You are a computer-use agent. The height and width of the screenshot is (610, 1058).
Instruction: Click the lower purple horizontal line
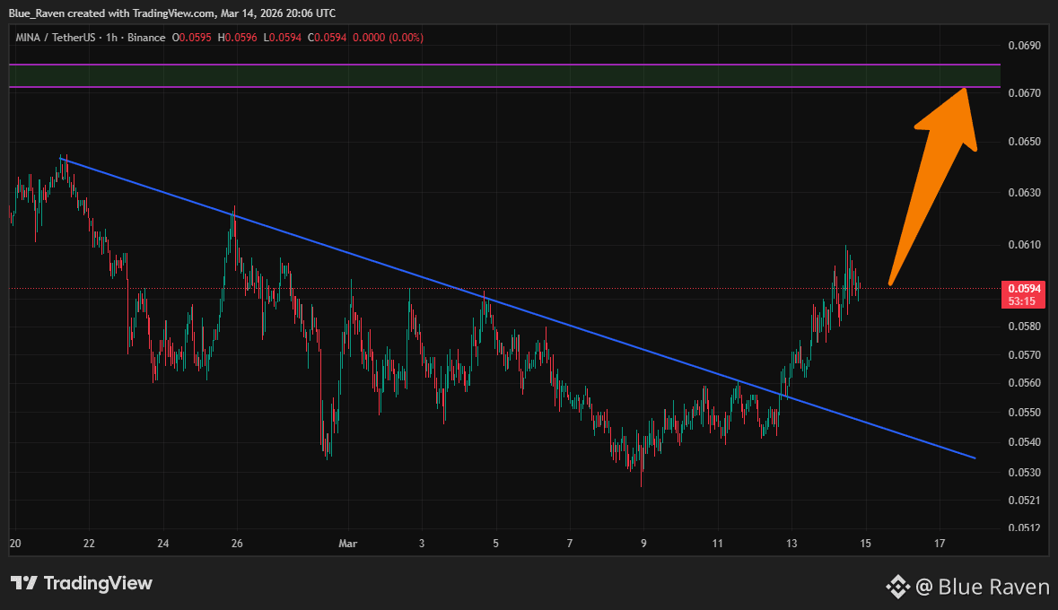pyautogui.click(x=504, y=87)
